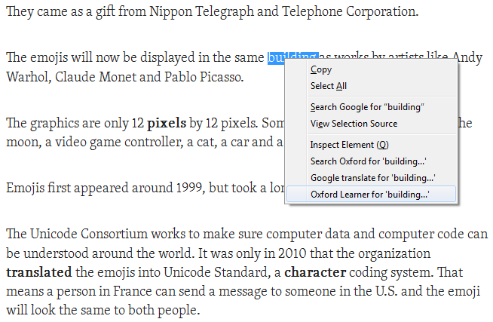Click the bold word "pixels"

167,123
